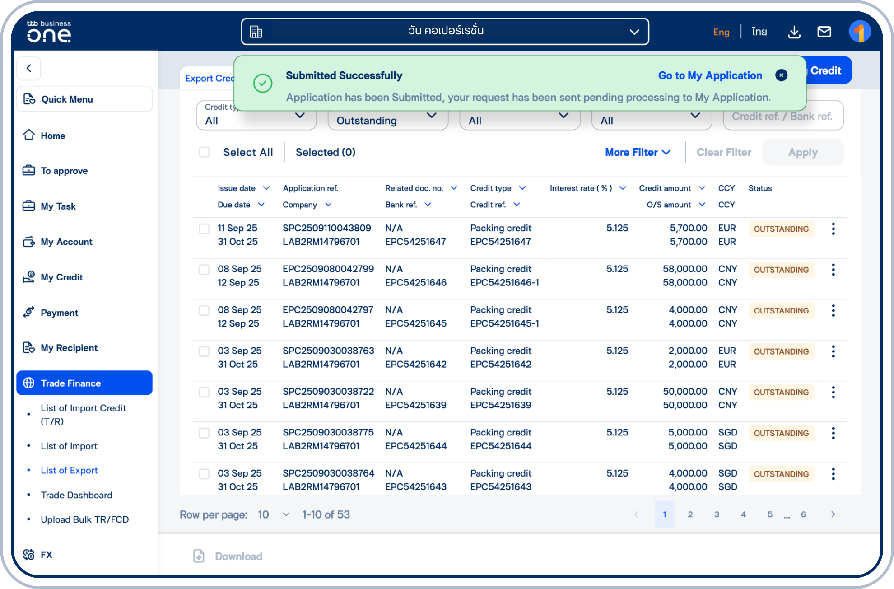This screenshot has height=589, width=894.
Task: Switch language to ไทย
Action: [x=759, y=32]
